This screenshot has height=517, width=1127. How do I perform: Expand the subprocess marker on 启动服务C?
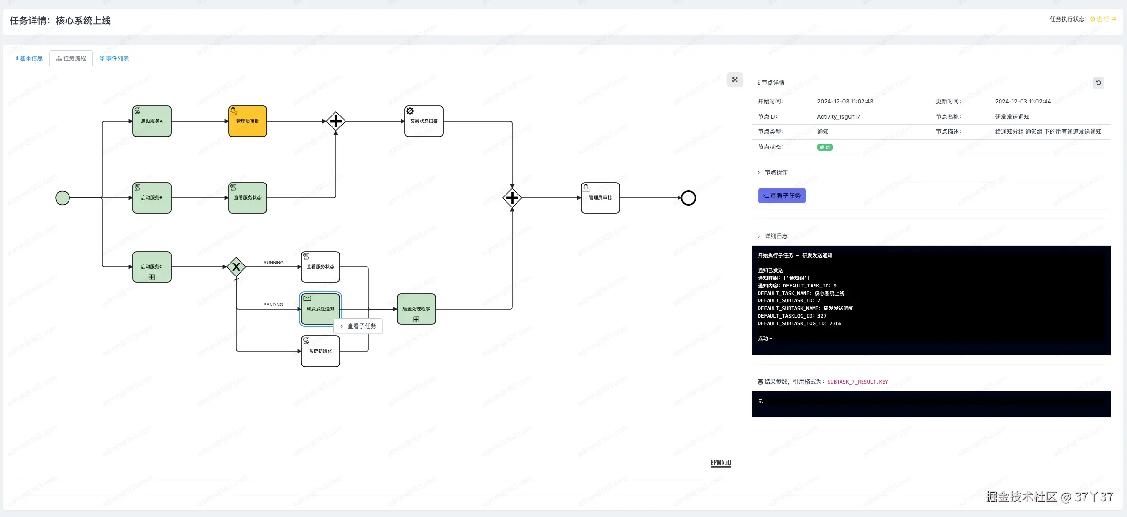[x=152, y=277]
